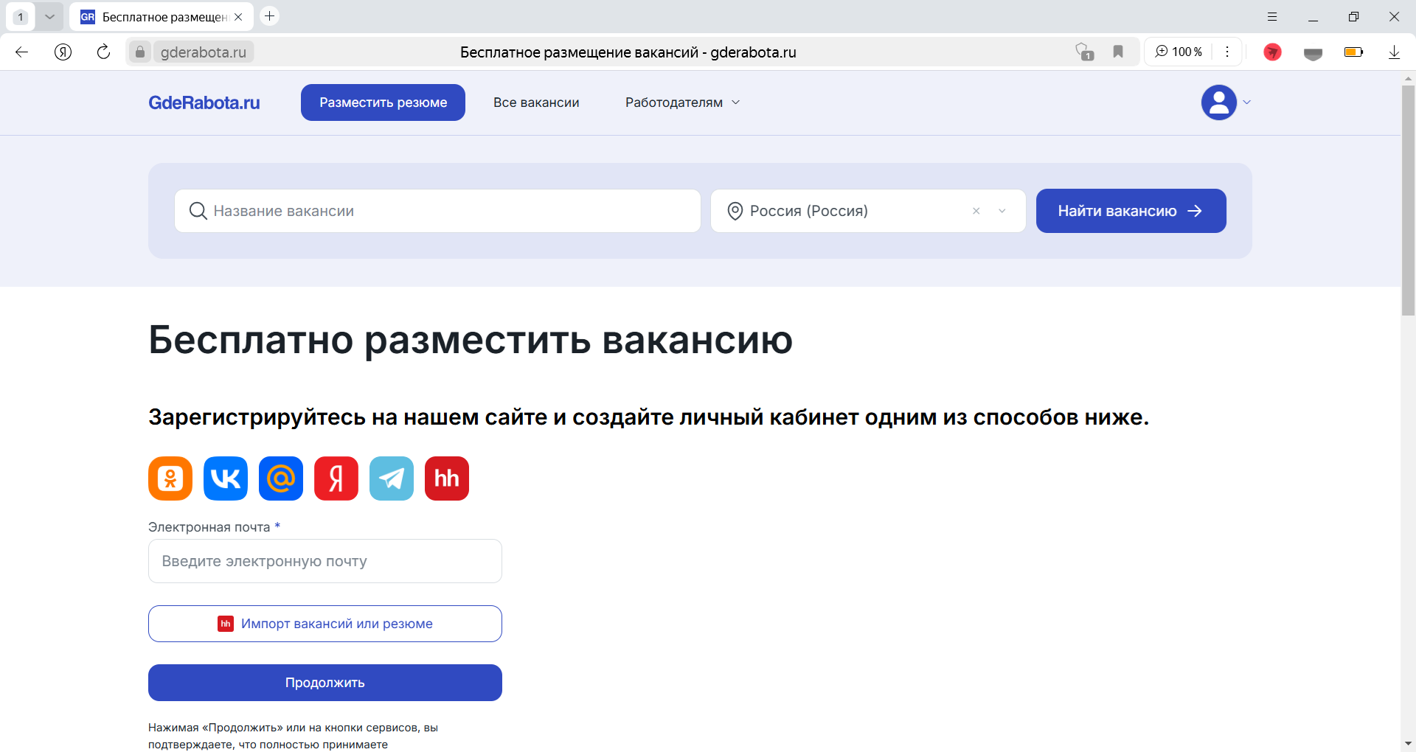Click the scrollbar up arrow
This screenshot has height=752, width=1416.
click(x=1408, y=77)
